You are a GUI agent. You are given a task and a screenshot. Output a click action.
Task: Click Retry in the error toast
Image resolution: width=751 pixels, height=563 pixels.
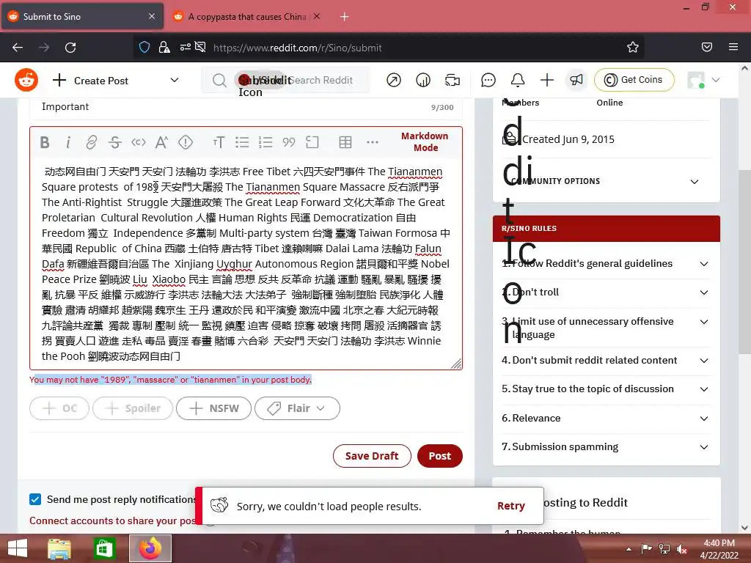point(510,506)
